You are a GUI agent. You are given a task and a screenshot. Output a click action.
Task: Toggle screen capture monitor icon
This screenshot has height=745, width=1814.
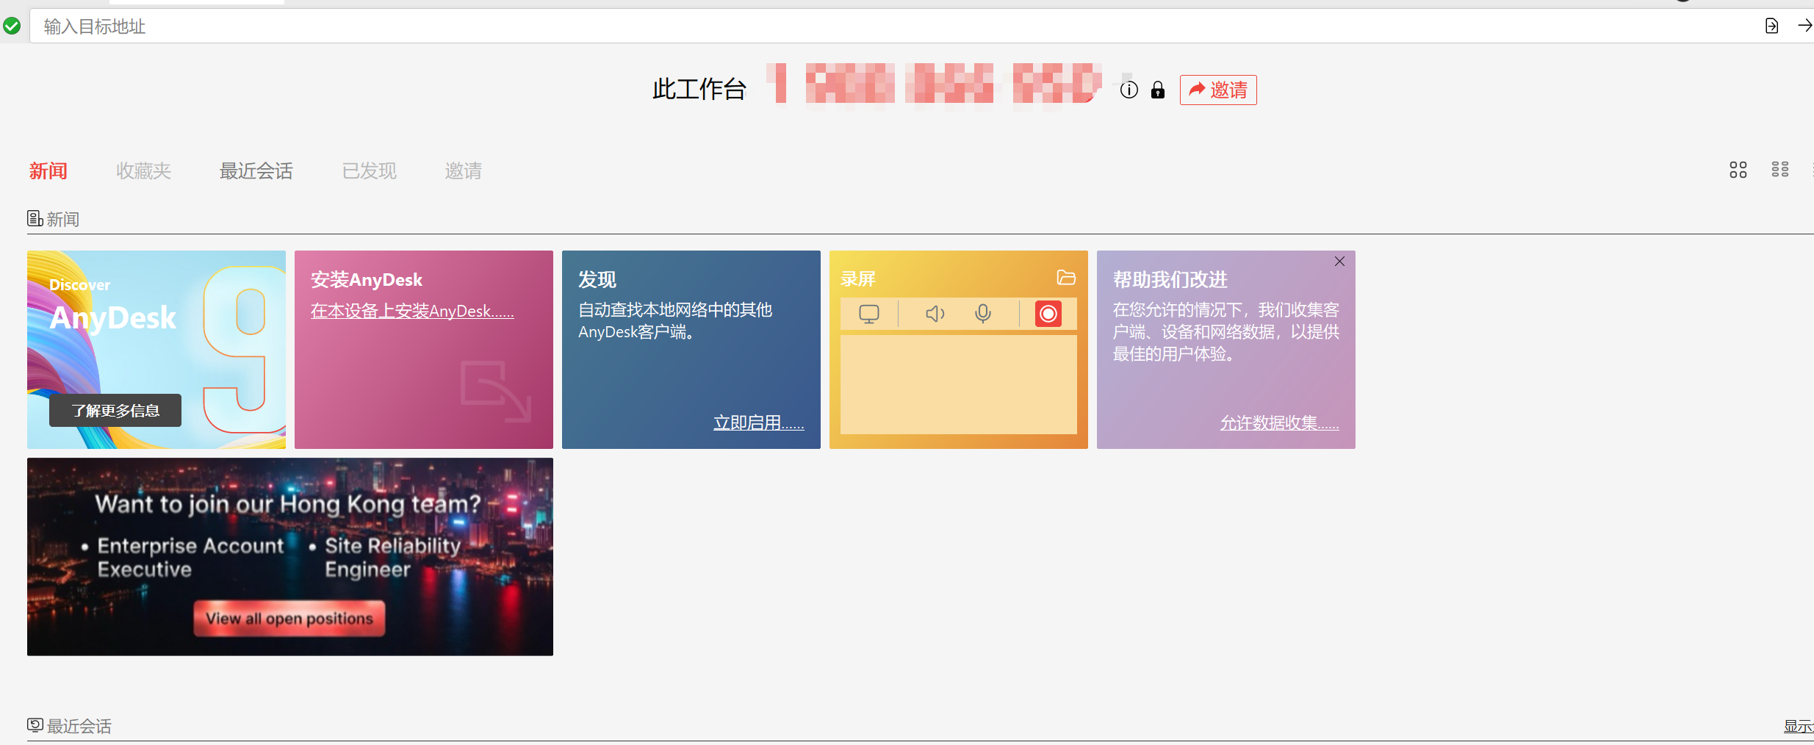click(x=869, y=314)
